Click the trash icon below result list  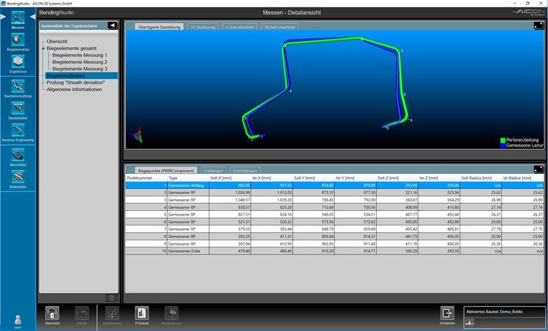(x=112, y=298)
